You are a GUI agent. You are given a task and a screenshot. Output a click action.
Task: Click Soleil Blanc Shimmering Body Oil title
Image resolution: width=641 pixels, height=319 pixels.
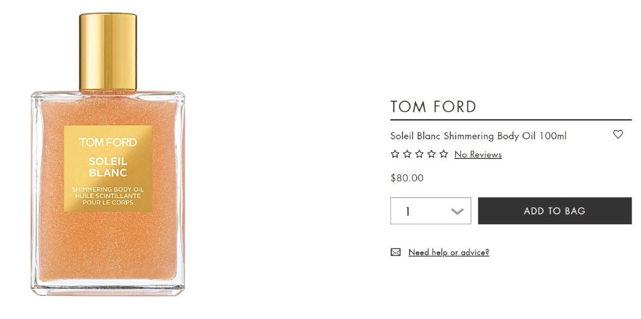tap(478, 136)
